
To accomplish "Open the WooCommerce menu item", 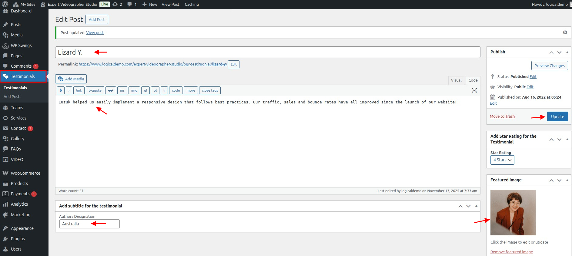I will click(x=25, y=173).
